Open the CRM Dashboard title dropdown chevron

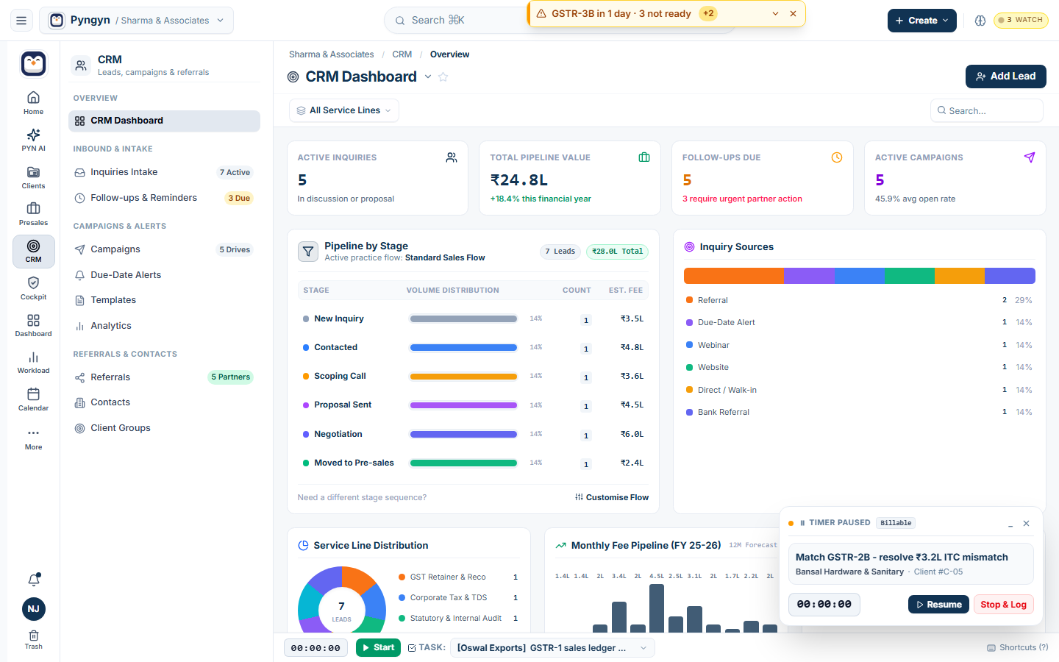coord(428,76)
